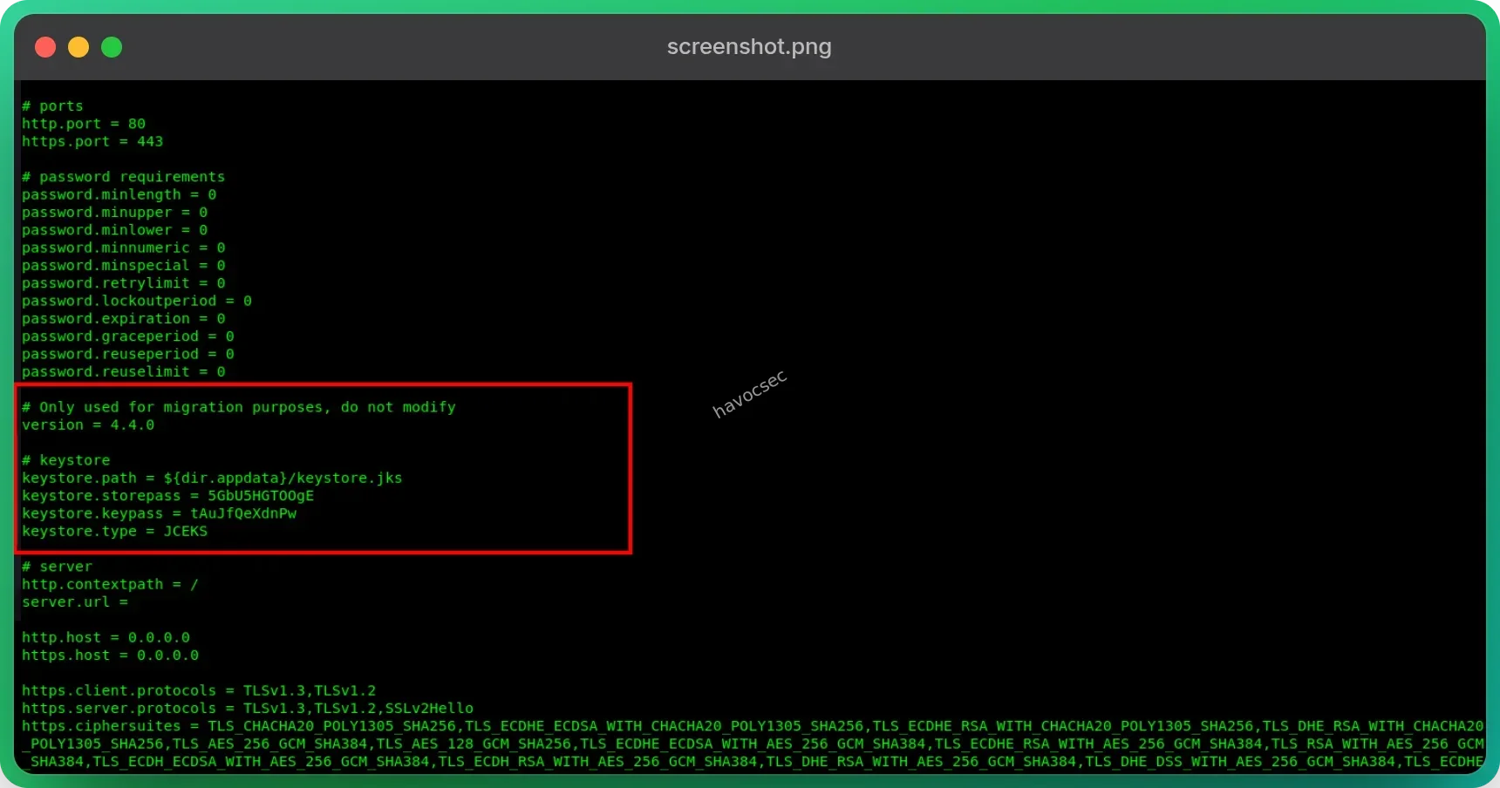Select the '# server' comment line
Image resolution: width=1500 pixels, height=788 pixels.
click(x=57, y=567)
